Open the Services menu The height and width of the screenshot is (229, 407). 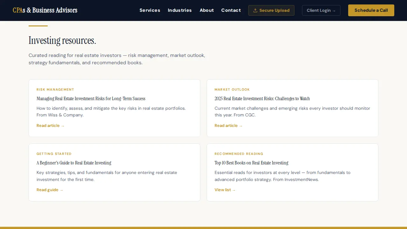(150, 10)
